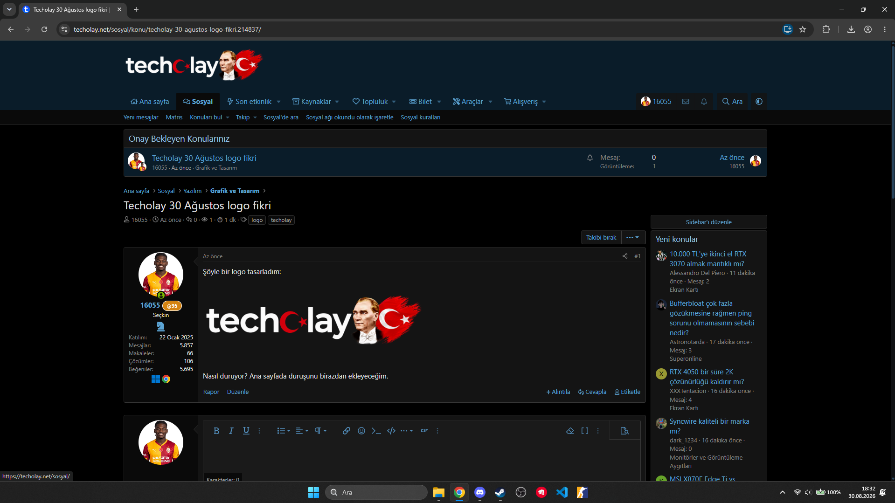The image size is (895, 503).
Task: Open Matris in the sub-navigation
Action: click(x=174, y=117)
